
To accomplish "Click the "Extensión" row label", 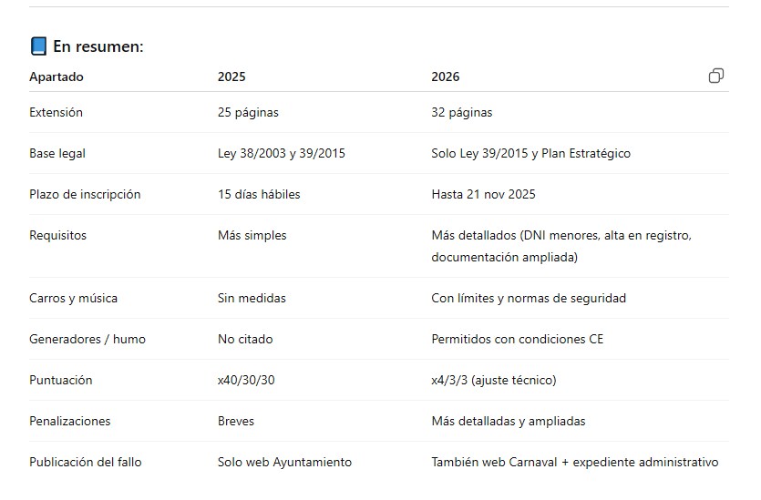I will point(56,113).
